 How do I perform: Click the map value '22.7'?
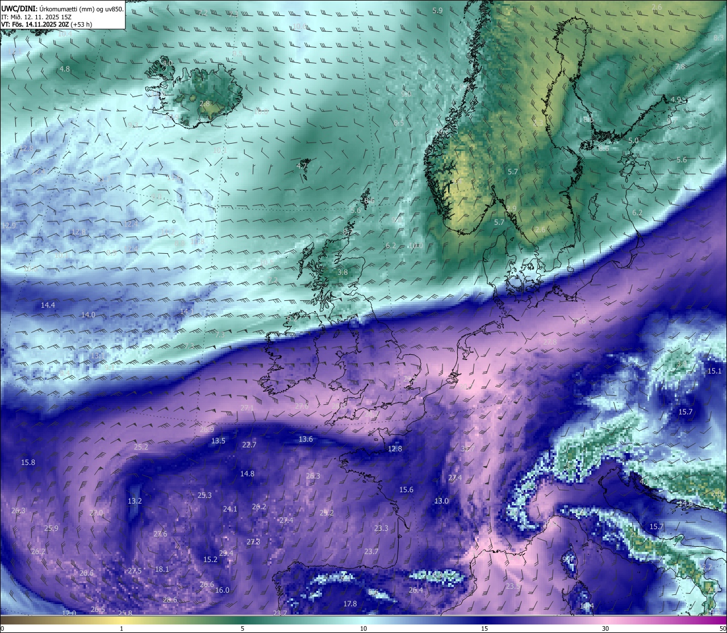[x=249, y=445]
